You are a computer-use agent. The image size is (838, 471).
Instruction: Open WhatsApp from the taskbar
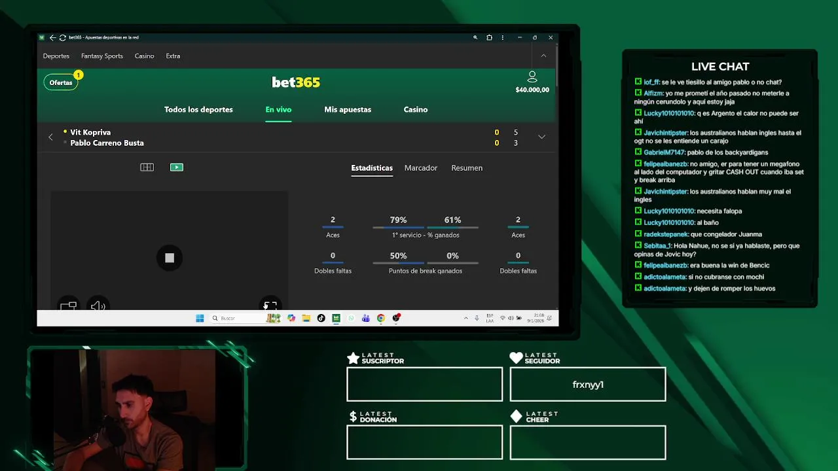click(351, 318)
